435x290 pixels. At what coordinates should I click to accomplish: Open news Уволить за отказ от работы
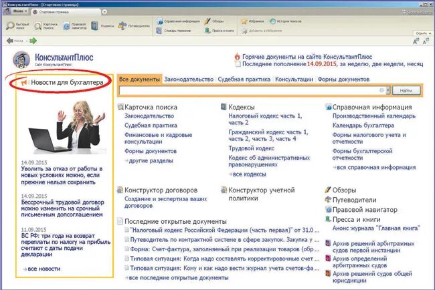pos(62,175)
